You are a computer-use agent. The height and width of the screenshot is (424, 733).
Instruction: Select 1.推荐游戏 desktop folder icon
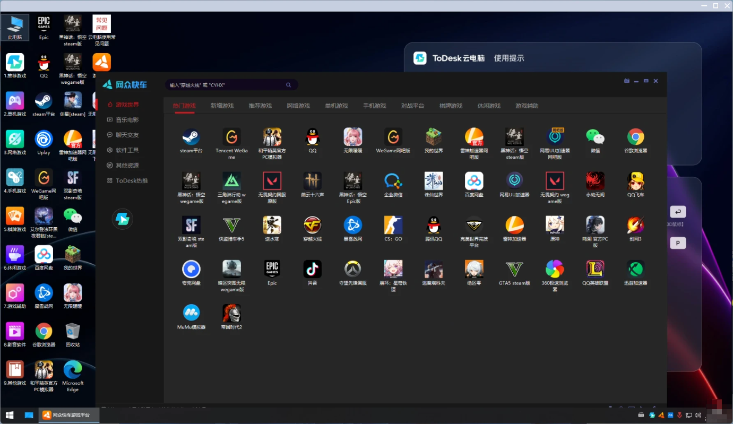click(15, 66)
